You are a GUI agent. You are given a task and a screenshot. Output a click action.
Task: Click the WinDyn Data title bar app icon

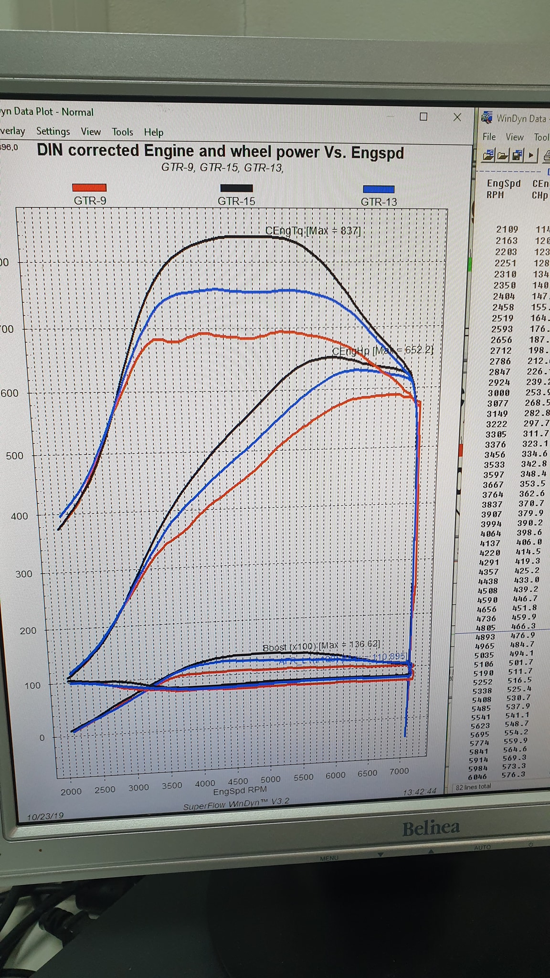(487, 117)
